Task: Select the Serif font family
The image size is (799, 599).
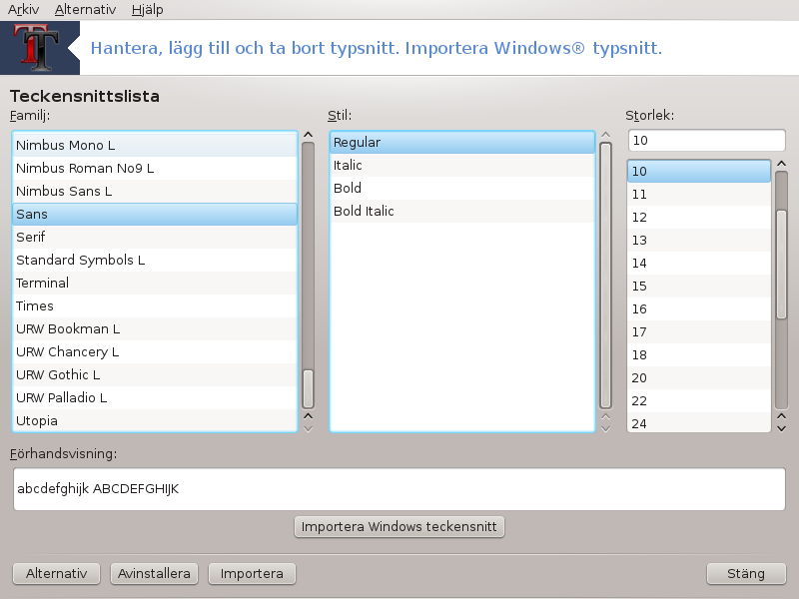Action: [155, 237]
